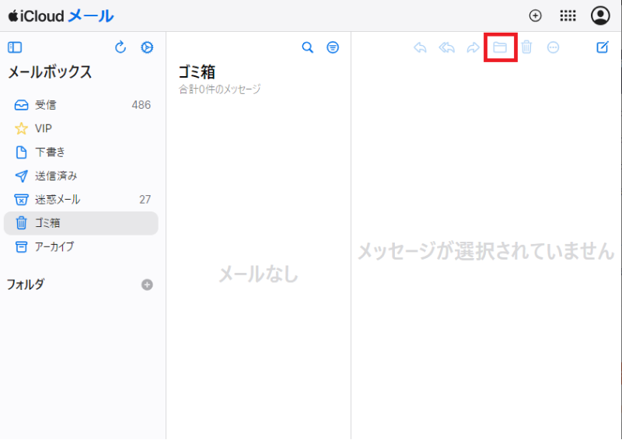Click the 27 junk count badge

coord(145,200)
